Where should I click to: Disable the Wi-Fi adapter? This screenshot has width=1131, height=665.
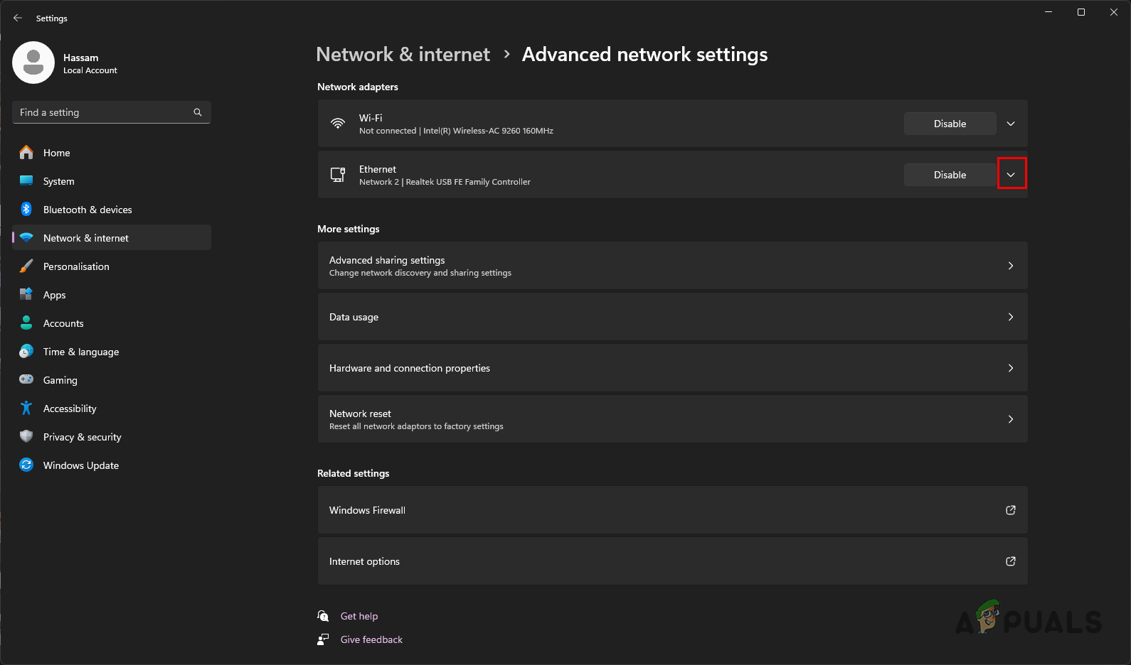point(950,123)
